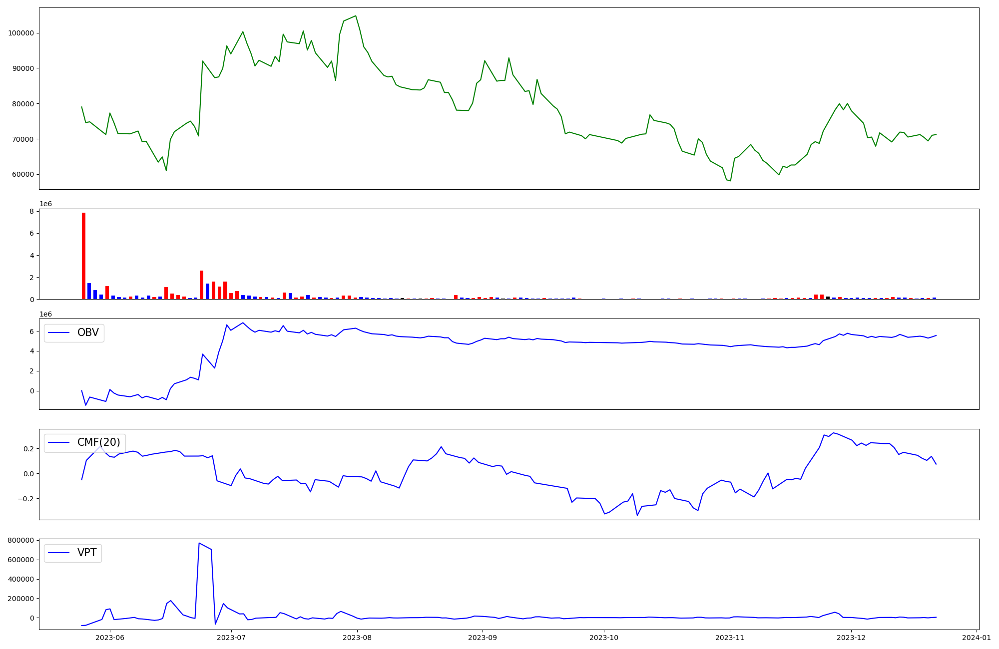Click the top of the large VPT spike
This screenshot has height=649, width=999.
click(199, 543)
